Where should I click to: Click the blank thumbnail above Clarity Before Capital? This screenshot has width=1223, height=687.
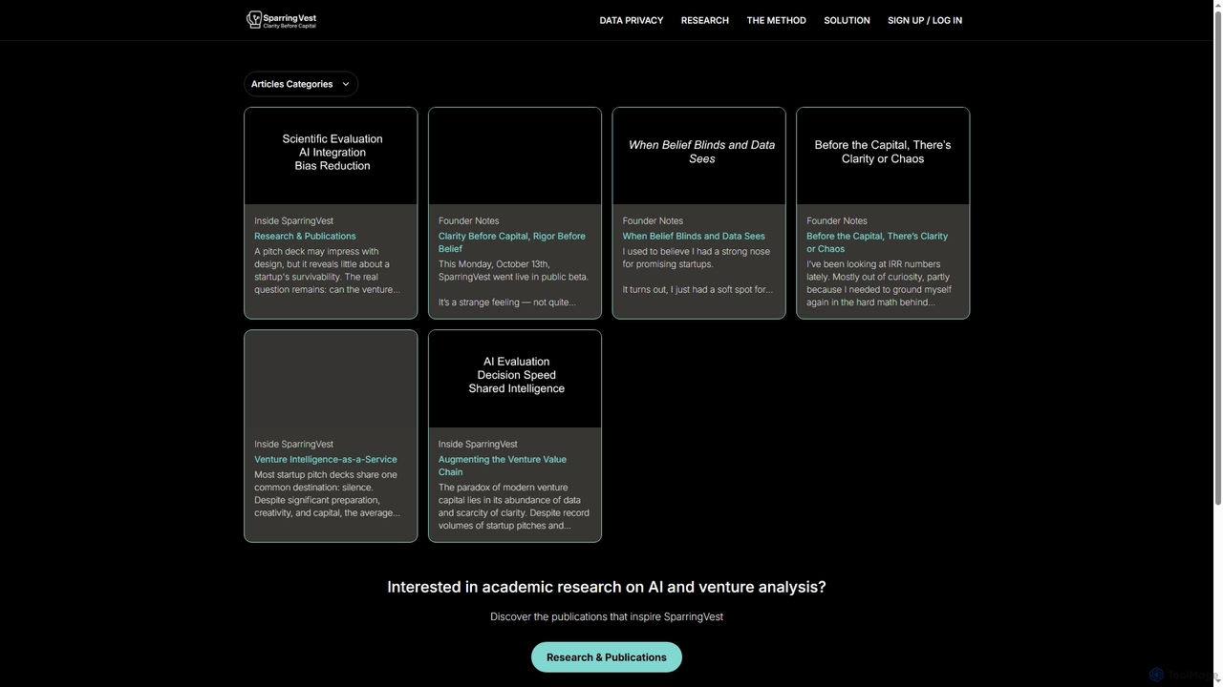[x=515, y=156]
